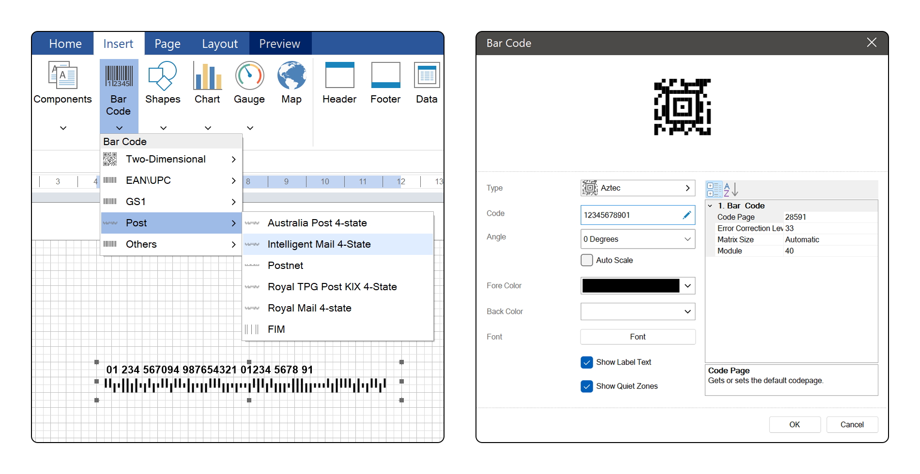920x474 pixels.
Task: Expand the Chart dropdown arrow
Action: coord(208,128)
